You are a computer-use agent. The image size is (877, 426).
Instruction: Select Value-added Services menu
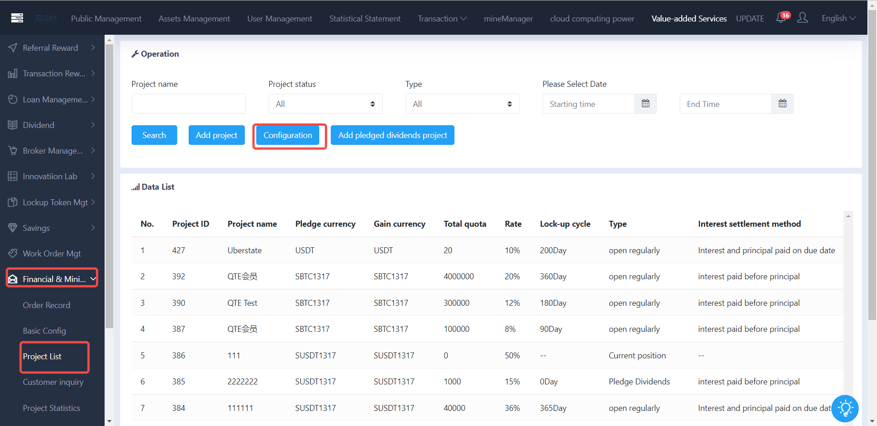(x=689, y=18)
